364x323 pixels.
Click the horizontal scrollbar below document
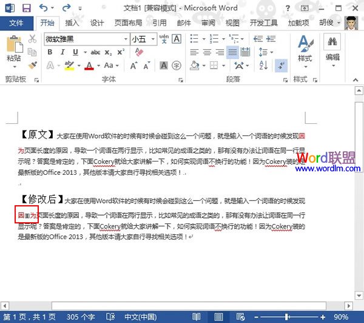coord(182,305)
